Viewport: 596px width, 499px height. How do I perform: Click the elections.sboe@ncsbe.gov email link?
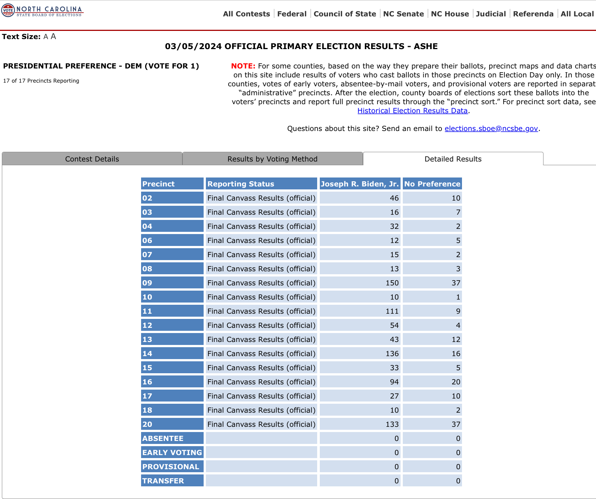coord(491,129)
